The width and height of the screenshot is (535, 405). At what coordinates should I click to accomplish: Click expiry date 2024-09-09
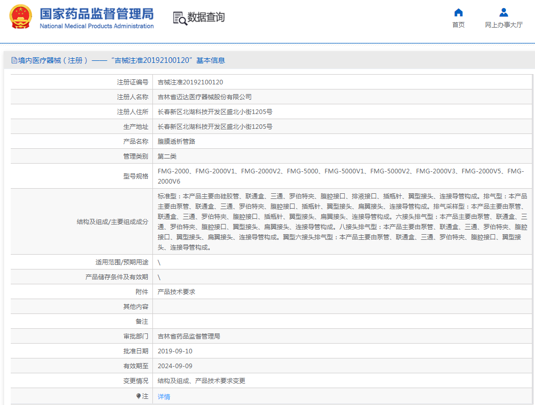[175, 366]
